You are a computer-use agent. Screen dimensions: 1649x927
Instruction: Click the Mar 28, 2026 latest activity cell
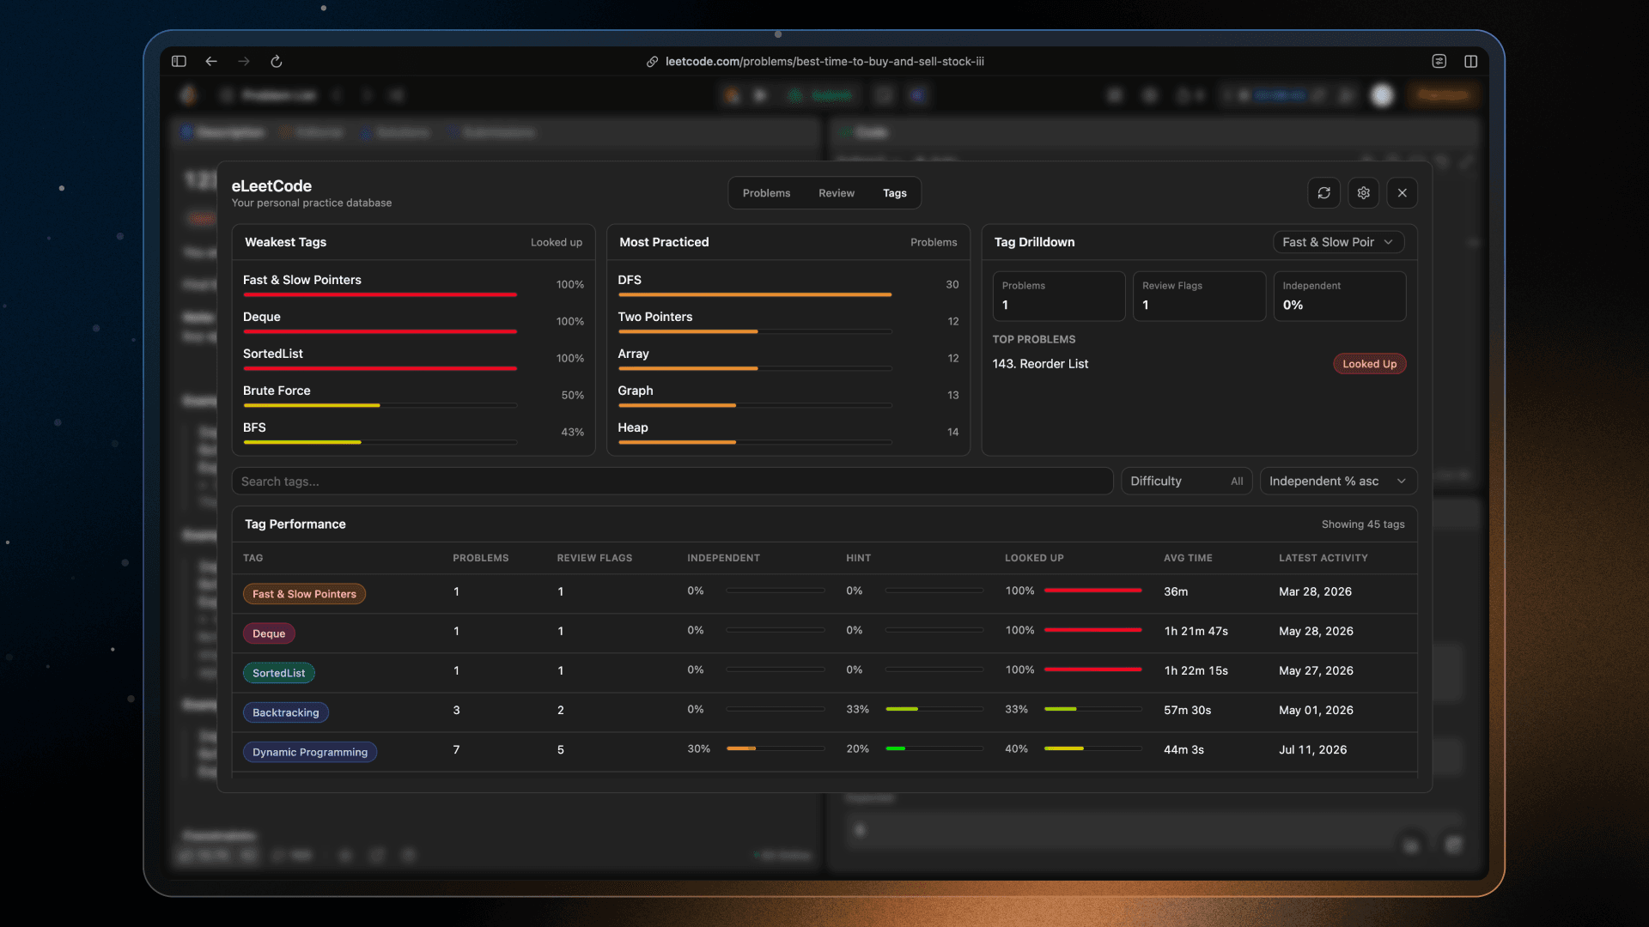coord(1315,591)
